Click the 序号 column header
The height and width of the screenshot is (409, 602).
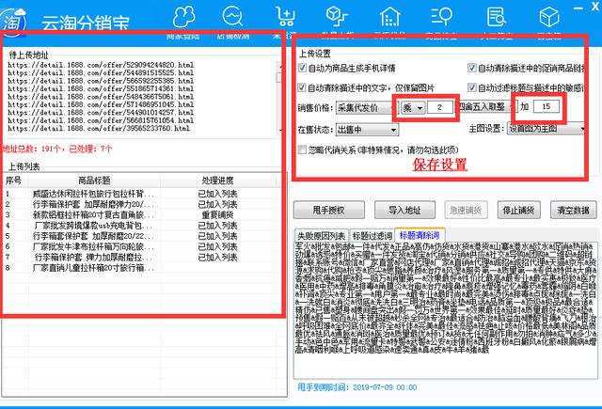pos(15,181)
